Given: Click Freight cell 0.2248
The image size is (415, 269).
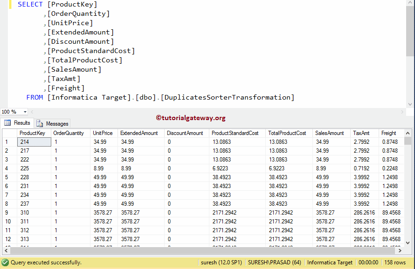Looking at the screenshot, I should coord(391,168).
